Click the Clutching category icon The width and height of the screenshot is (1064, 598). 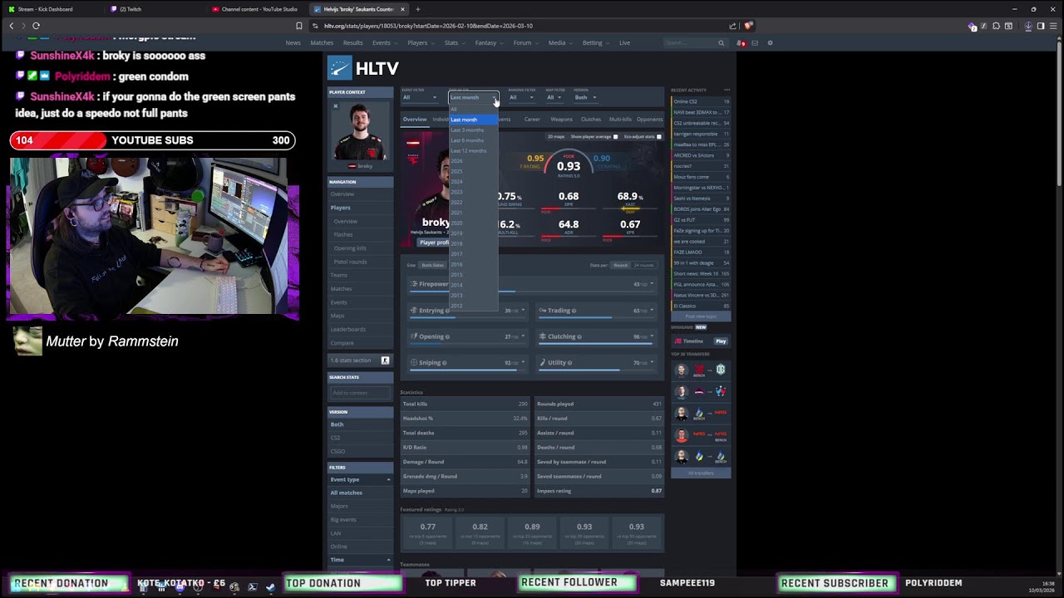tap(542, 336)
